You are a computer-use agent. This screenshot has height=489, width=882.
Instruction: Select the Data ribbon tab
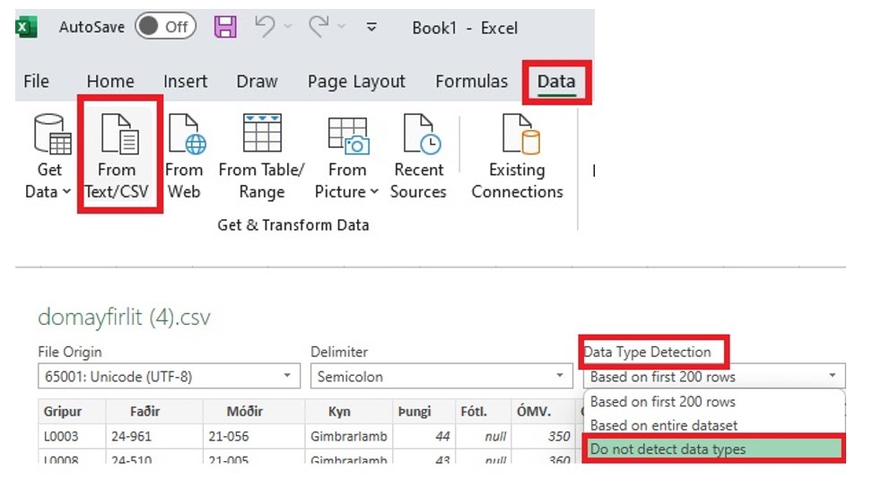[x=556, y=82]
